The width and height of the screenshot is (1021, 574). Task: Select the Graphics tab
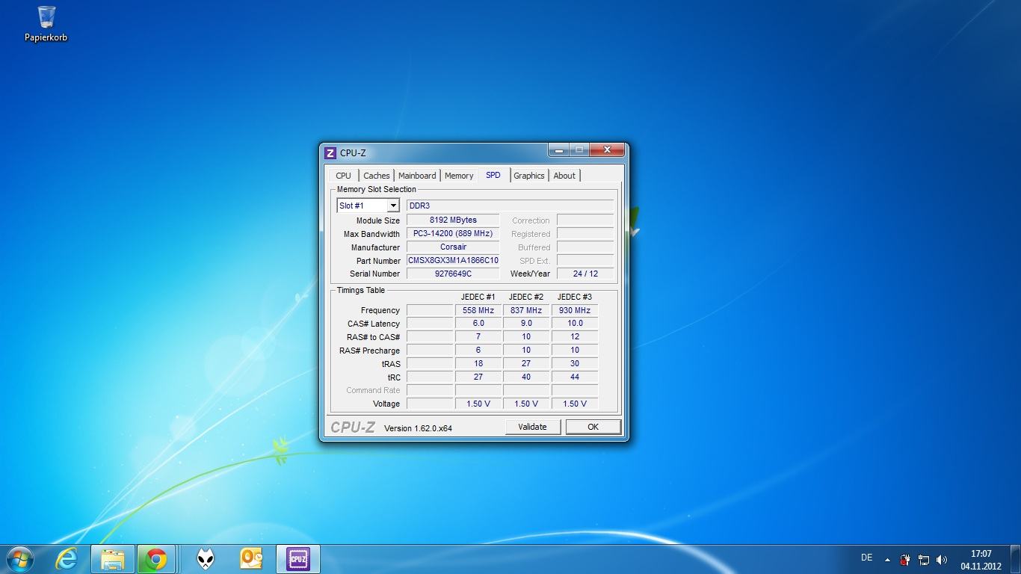[x=528, y=176]
